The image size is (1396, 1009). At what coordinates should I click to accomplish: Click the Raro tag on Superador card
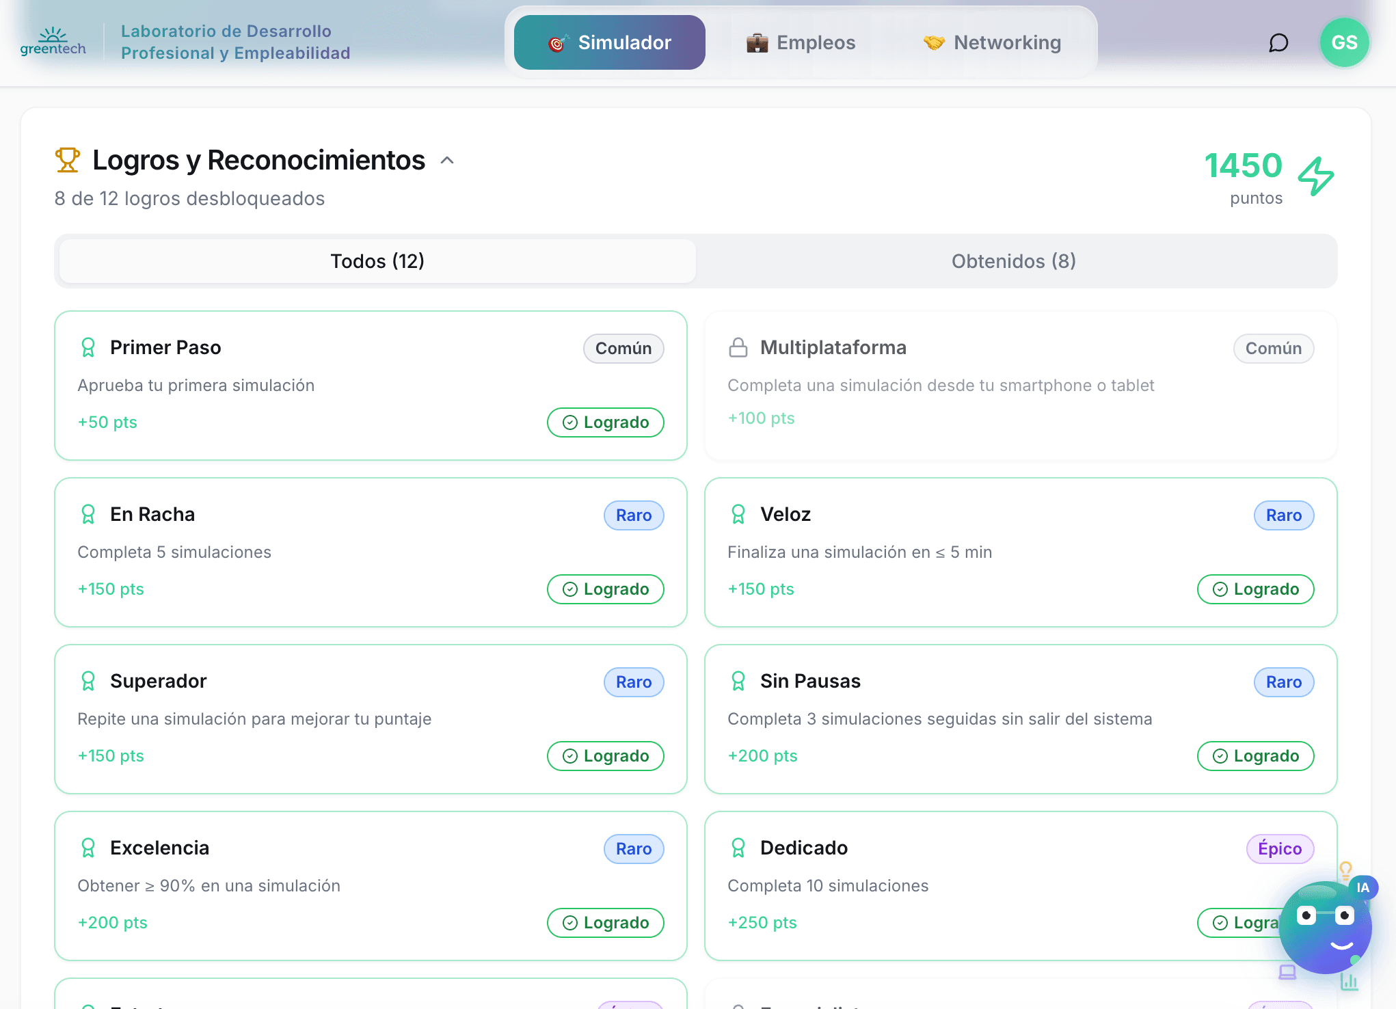[x=633, y=682]
